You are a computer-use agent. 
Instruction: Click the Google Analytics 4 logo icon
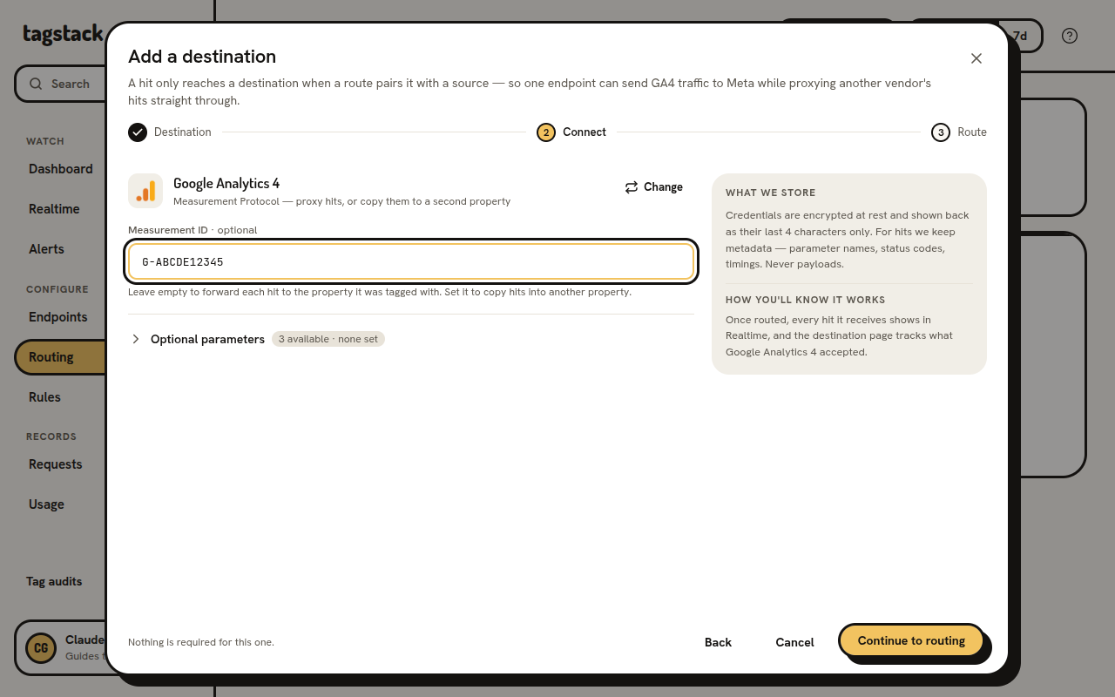145,191
